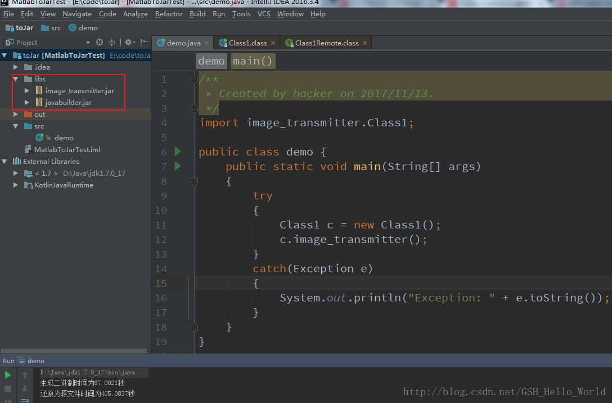
Task: Collapse the libs folder
Action: pos(16,79)
